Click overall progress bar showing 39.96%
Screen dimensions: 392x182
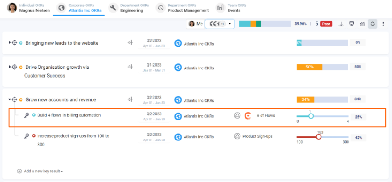pyautogui.click(x=265, y=24)
